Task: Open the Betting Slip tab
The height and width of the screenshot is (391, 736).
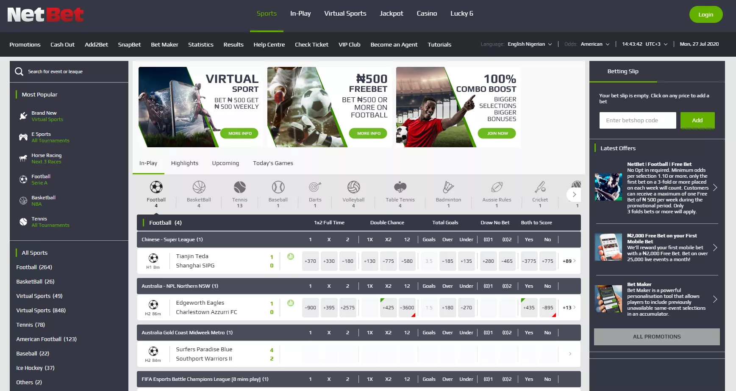Action: [x=623, y=72]
